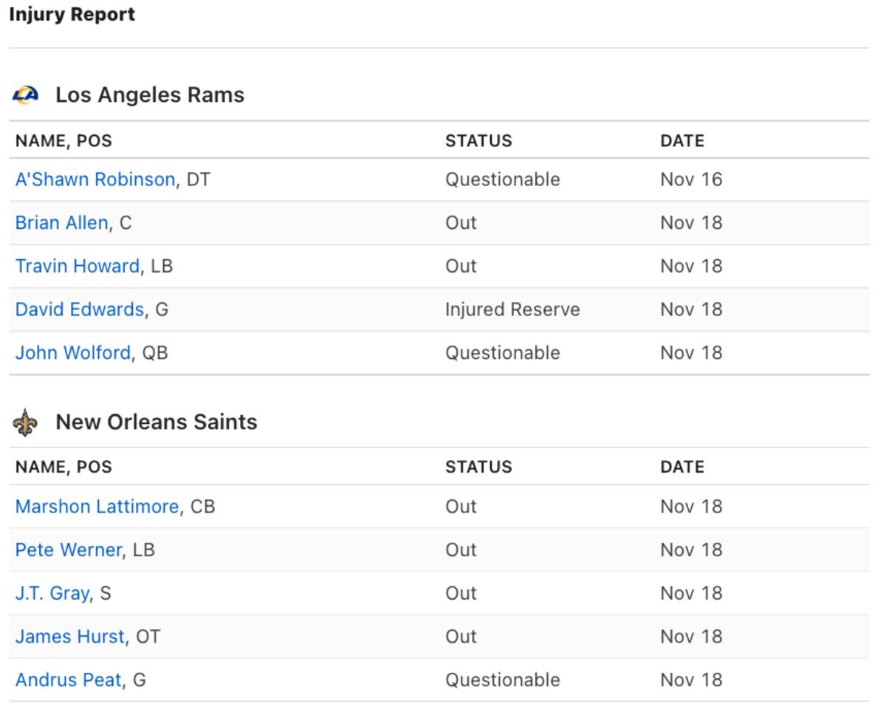Click Nov 18 date in James Hurst row
The height and width of the screenshot is (709, 886).
coord(691,637)
